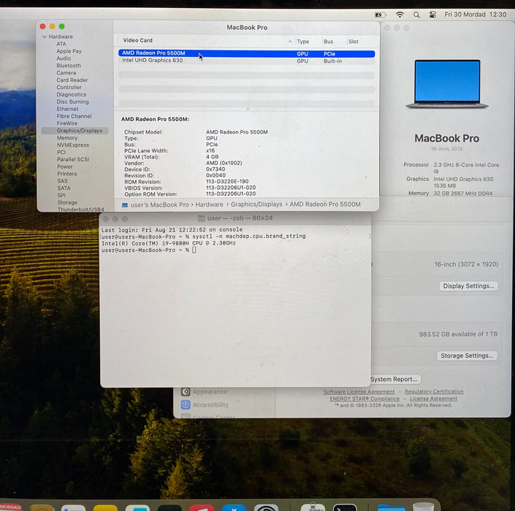Select ATA in the Hardware list
The image size is (515, 511).
point(61,44)
